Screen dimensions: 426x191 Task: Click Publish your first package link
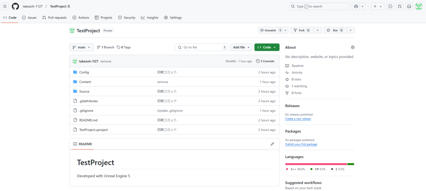click(x=301, y=144)
